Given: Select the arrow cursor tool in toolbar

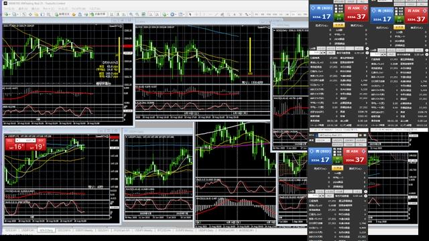Looking at the screenshot, I should pyautogui.click(x=190, y=14).
